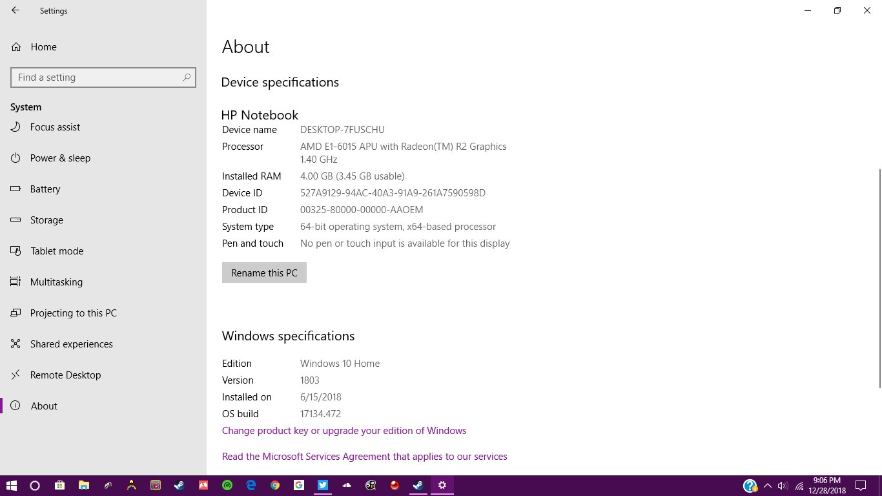Click the Rename this PC button
Image resolution: width=882 pixels, height=496 pixels.
pyautogui.click(x=264, y=273)
